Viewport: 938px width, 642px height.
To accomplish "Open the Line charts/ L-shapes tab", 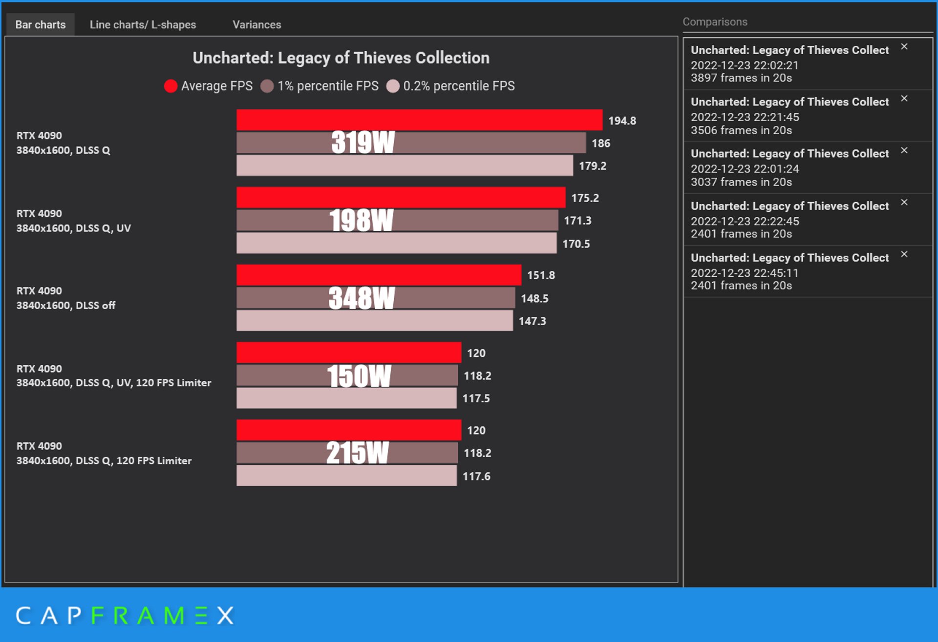I will [143, 24].
